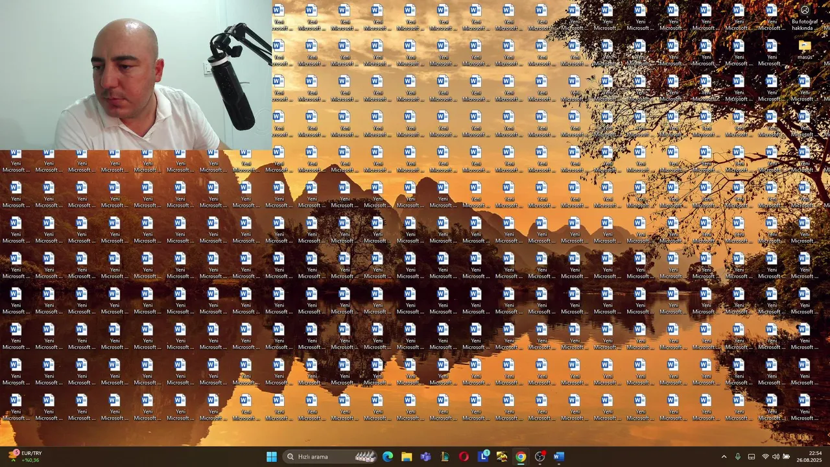Open File Explorer from the taskbar
Viewport: 830px width, 467px height.
click(407, 457)
